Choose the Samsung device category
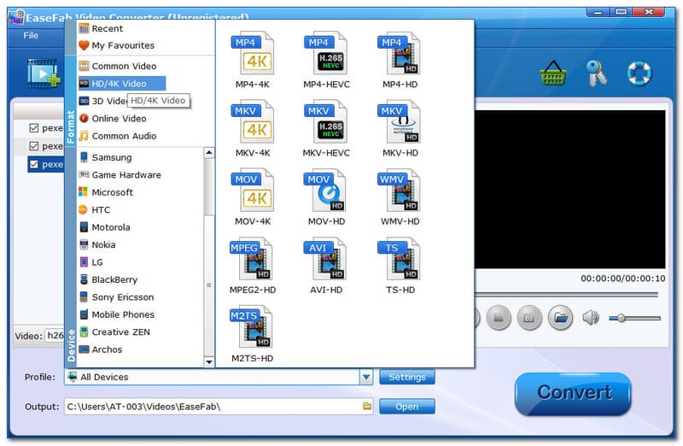Viewport: 683px width, 446px height. click(106, 157)
